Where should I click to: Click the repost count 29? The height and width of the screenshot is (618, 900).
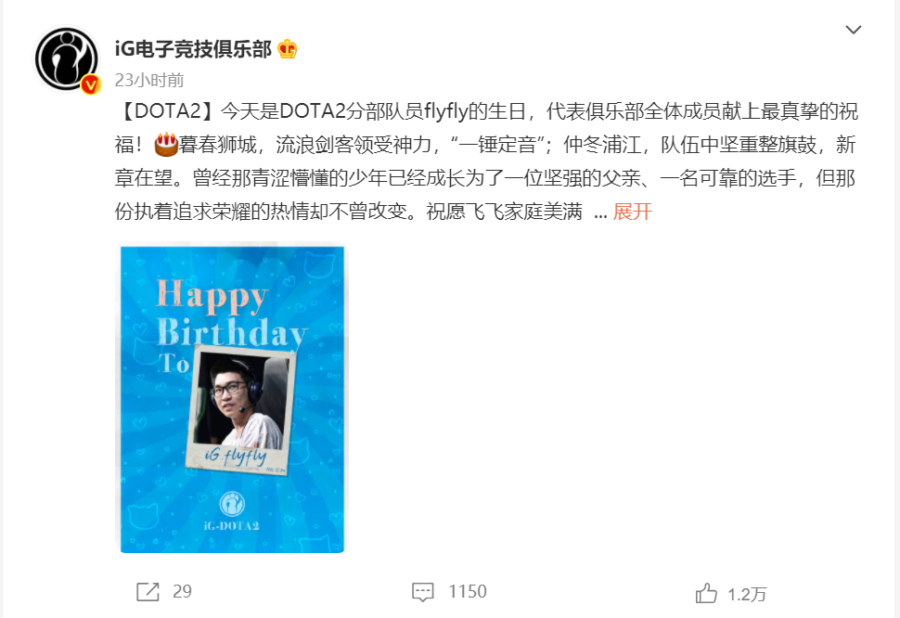point(182,592)
